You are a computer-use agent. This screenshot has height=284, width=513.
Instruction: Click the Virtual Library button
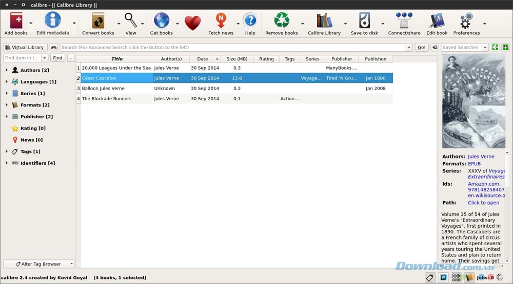(26, 47)
